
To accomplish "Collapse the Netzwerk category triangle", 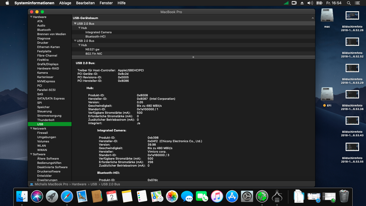I will click(x=31, y=128).
